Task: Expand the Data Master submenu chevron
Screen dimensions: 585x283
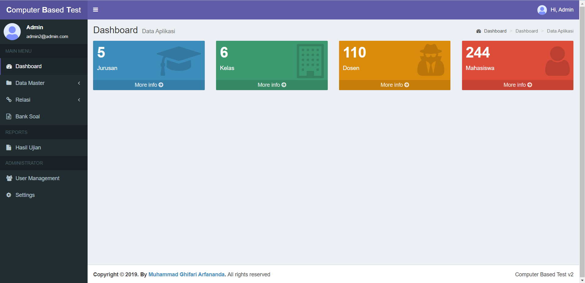Action: [79, 83]
